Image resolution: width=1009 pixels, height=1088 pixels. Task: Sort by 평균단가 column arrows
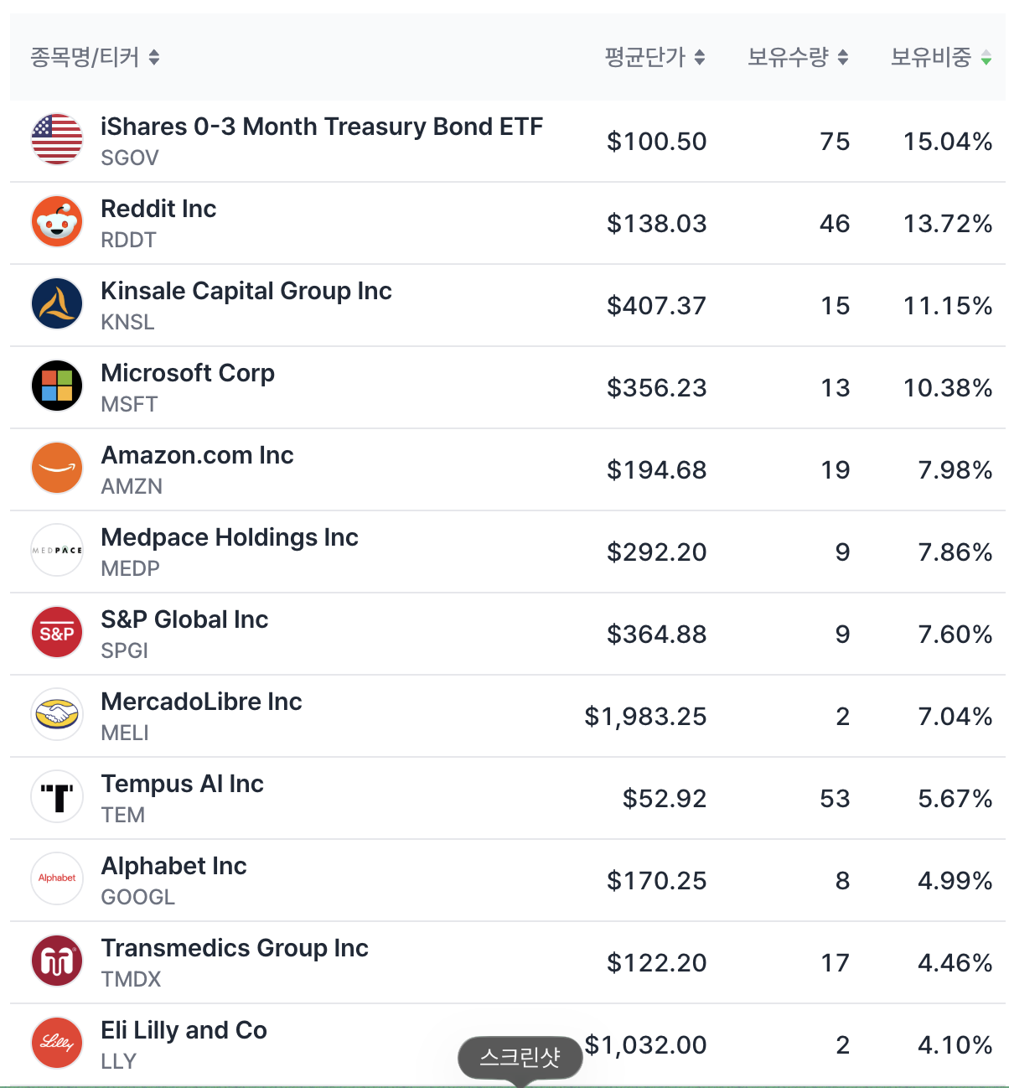point(700,57)
